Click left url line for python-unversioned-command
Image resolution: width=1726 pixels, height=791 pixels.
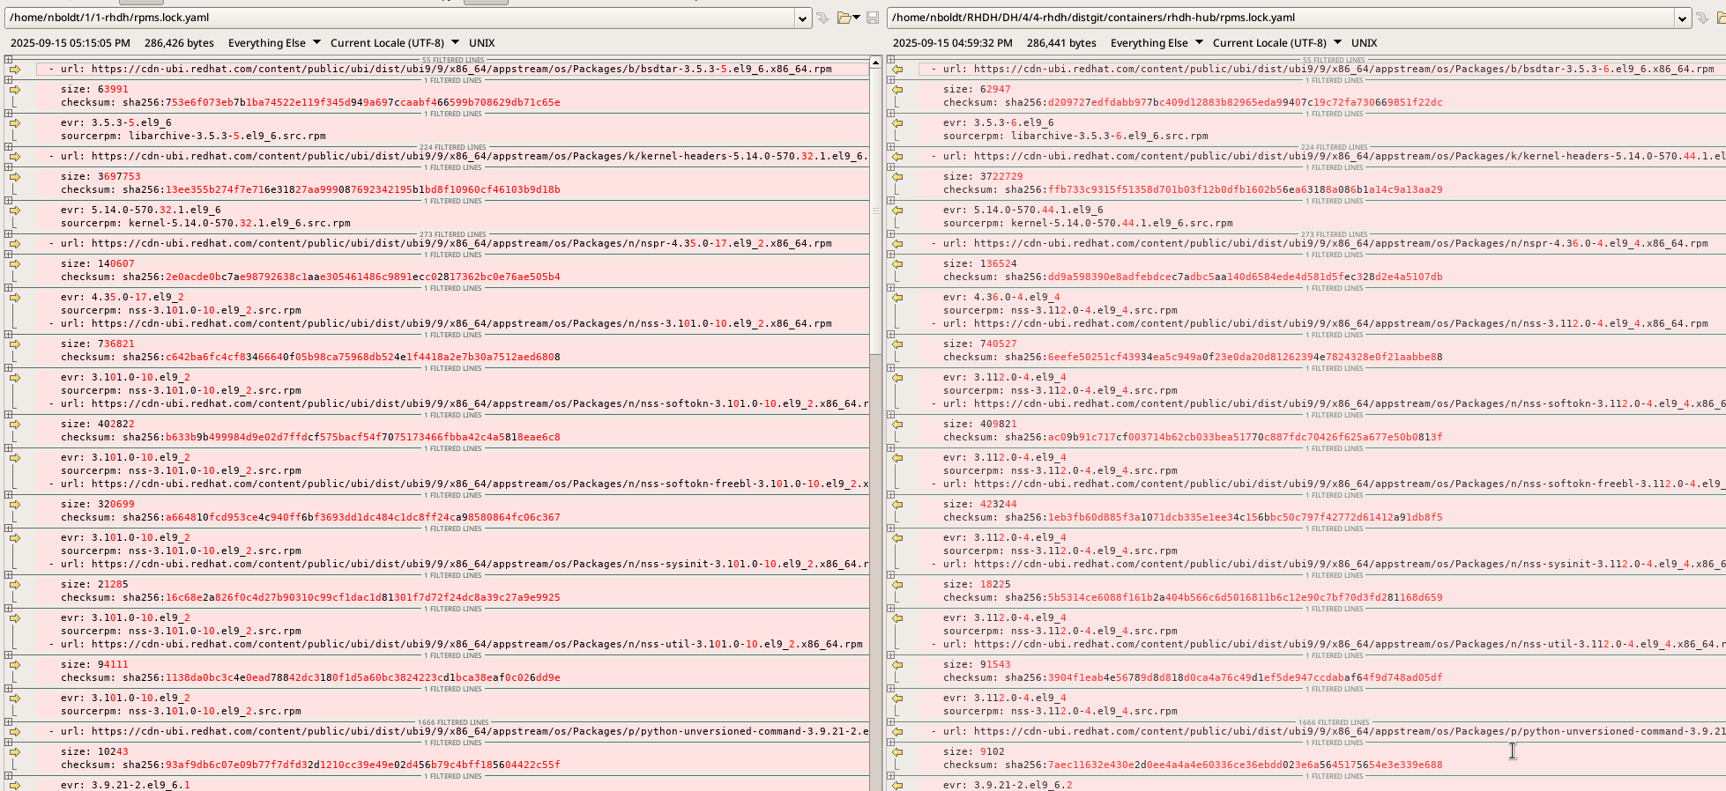tap(458, 731)
